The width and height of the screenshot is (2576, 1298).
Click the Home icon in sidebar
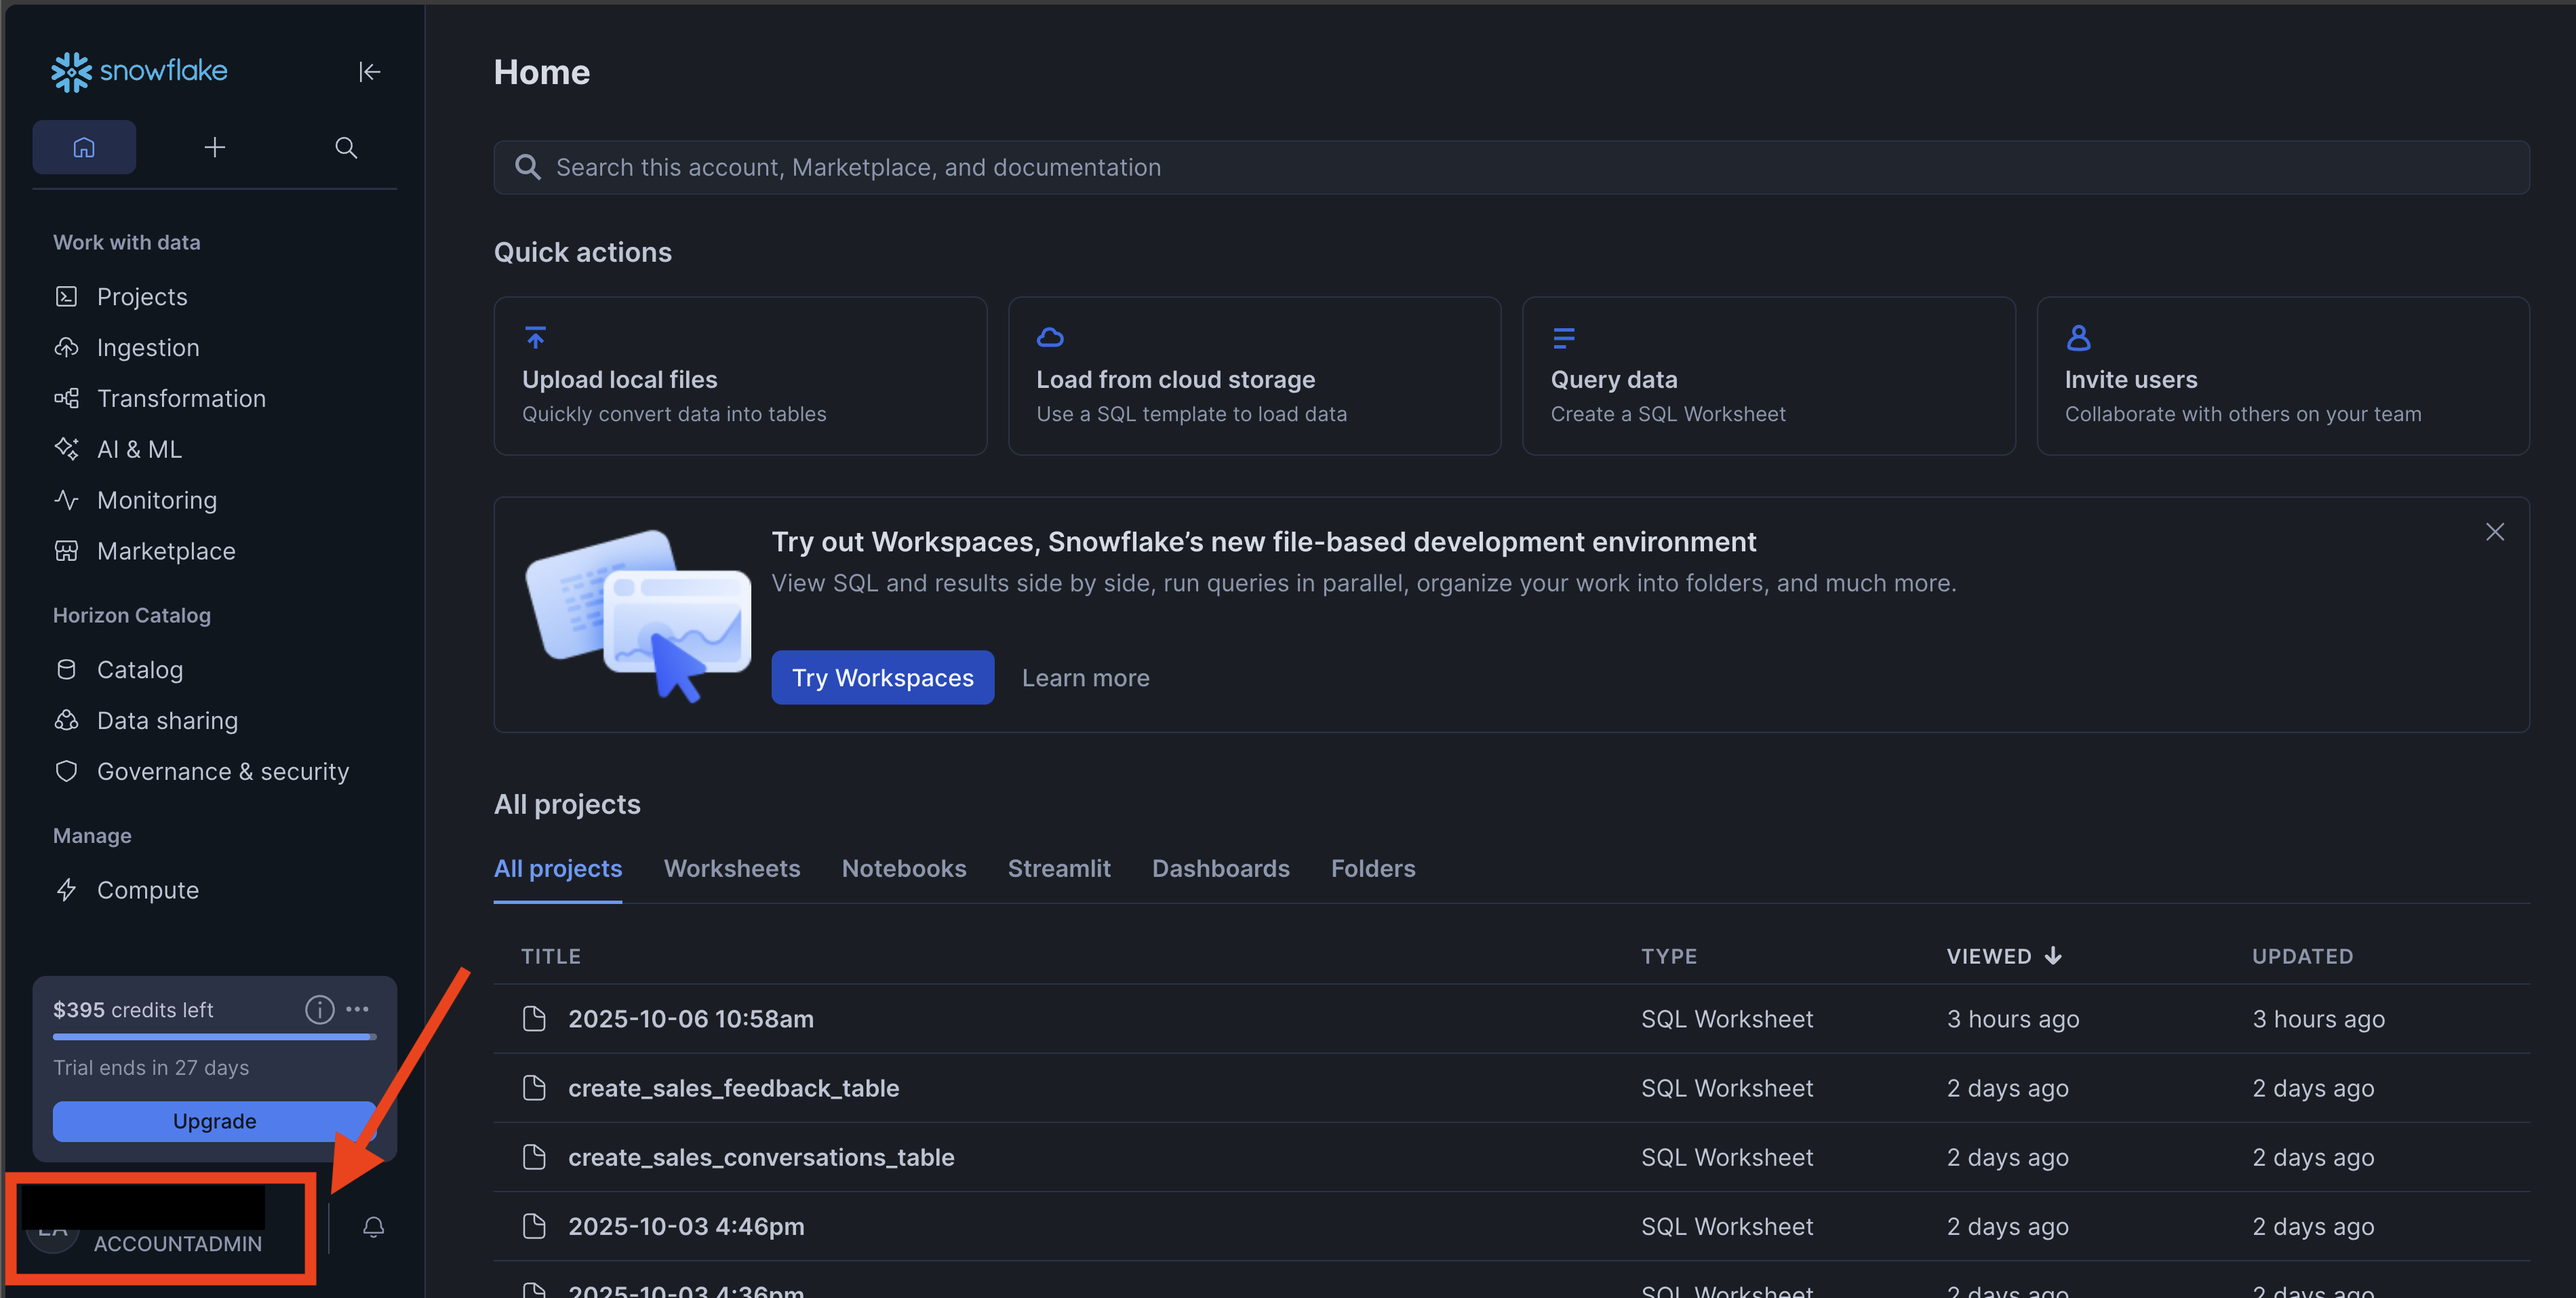(x=84, y=147)
